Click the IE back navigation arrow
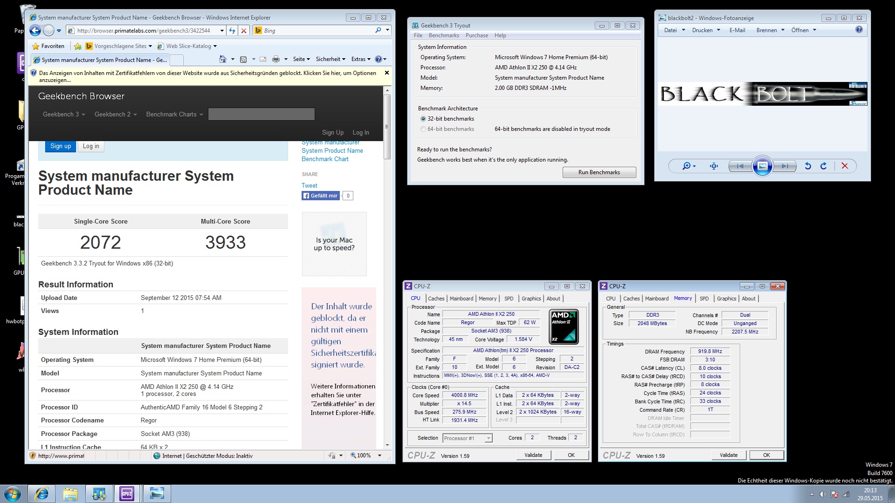This screenshot has width=895, height=503. [35, 31]
